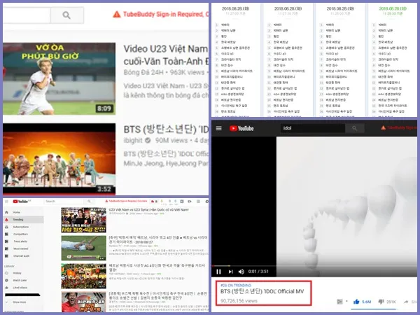Viewport: 420px width, 315px height.
Task: Open the add-to dropdown arrow beside the like button
Action: tap(346, 301)
